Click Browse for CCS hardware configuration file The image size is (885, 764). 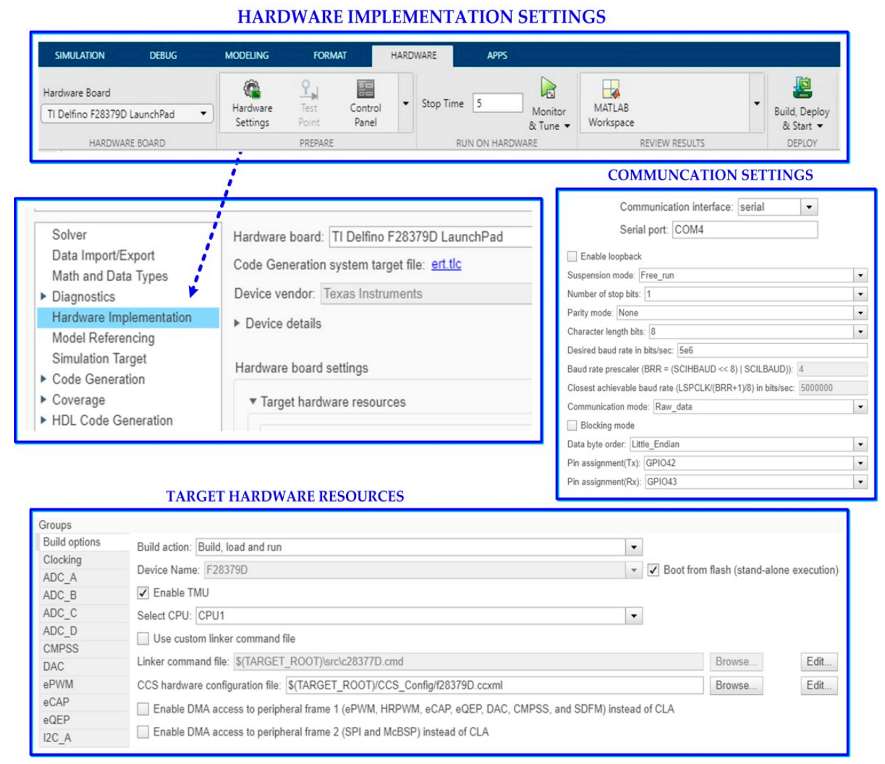(x=736, y=686)
